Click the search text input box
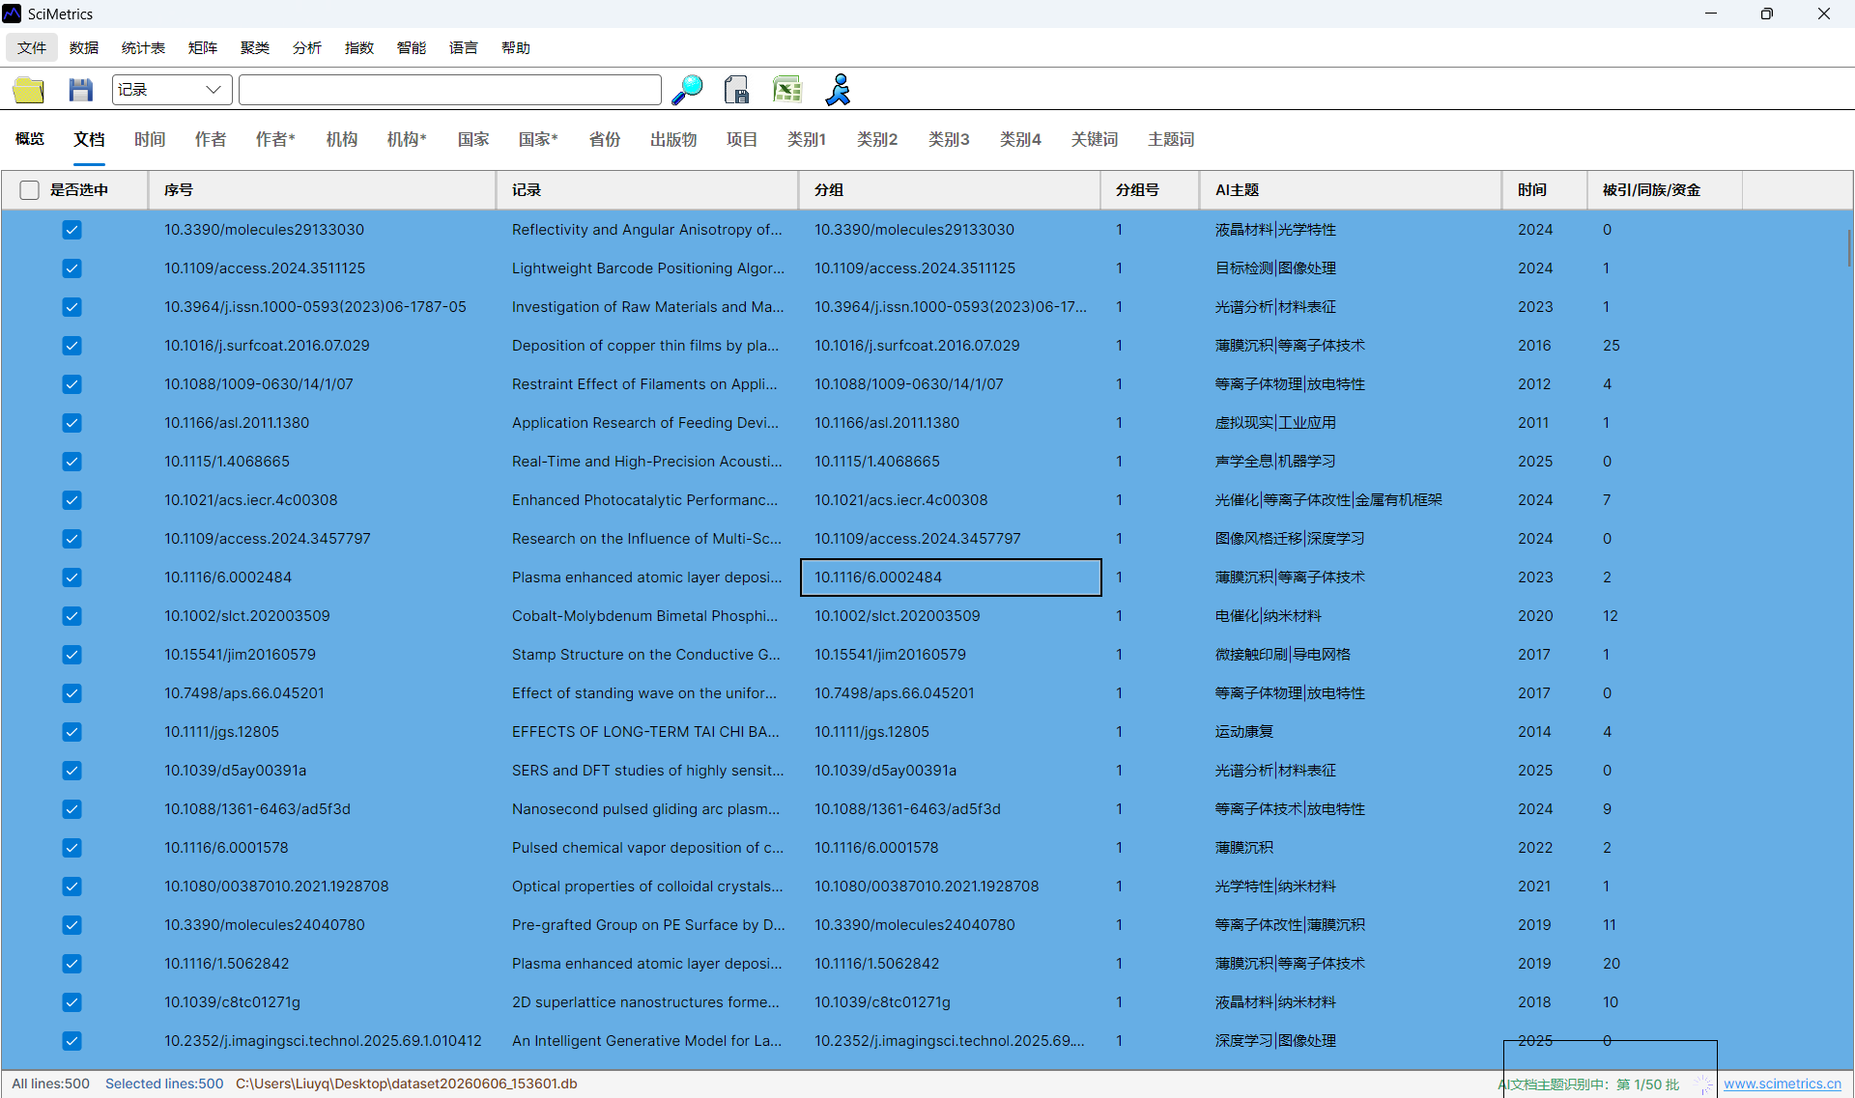 [450, 90]
